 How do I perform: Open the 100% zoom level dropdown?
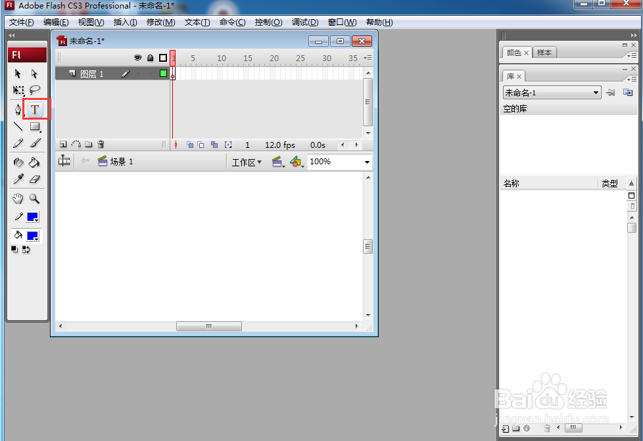click(367, 162)
